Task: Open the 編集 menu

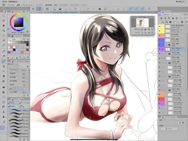Action: point(18,5)
